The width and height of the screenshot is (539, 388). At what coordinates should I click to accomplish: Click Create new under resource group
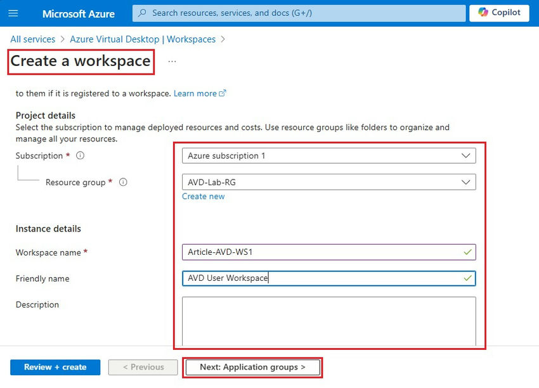click(x=203, y=196)
